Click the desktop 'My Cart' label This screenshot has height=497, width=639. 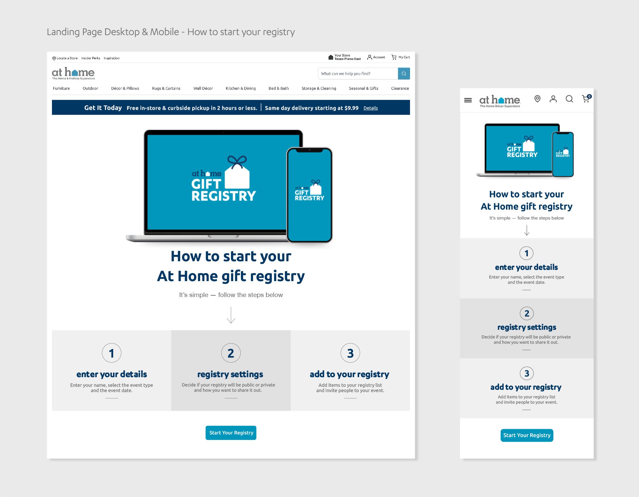[x=404, y=57]
